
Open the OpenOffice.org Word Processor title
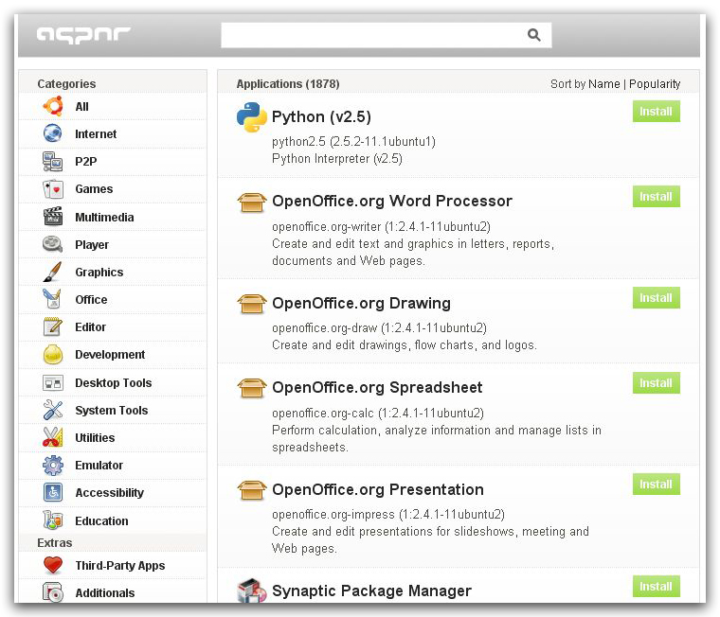click(391, 202)
